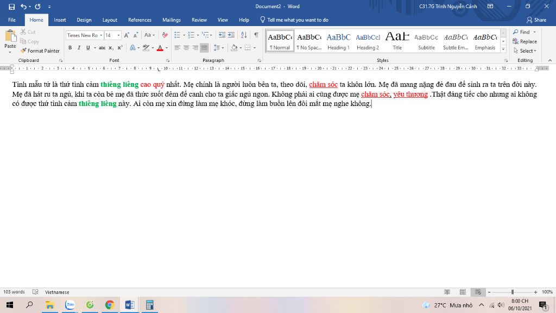Open Change Case dropdown
The height and width of the screenshot is (313, 556).
[x=149, y=35]
